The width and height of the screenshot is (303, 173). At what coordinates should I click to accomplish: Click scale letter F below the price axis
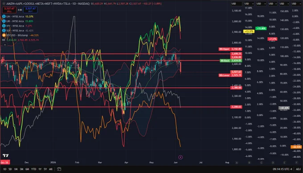coord(296,163)
